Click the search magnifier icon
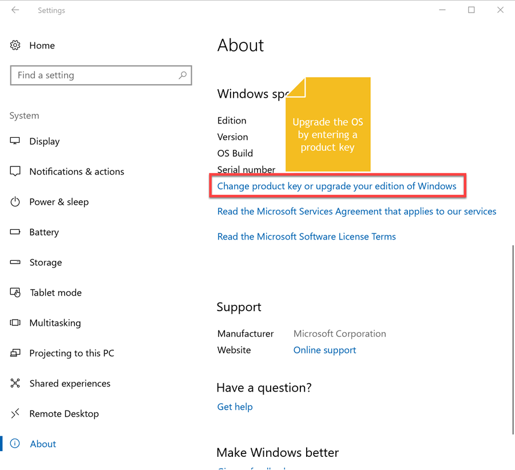Screen dimensions: 515x470 183,75
